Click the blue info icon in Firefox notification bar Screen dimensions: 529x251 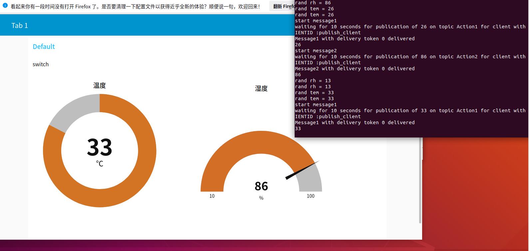pyautogui.click(x=5, y=6)
